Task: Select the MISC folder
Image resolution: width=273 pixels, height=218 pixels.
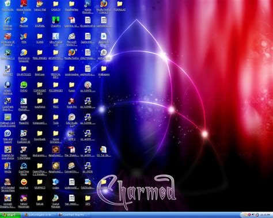Action: coord(56,103)
